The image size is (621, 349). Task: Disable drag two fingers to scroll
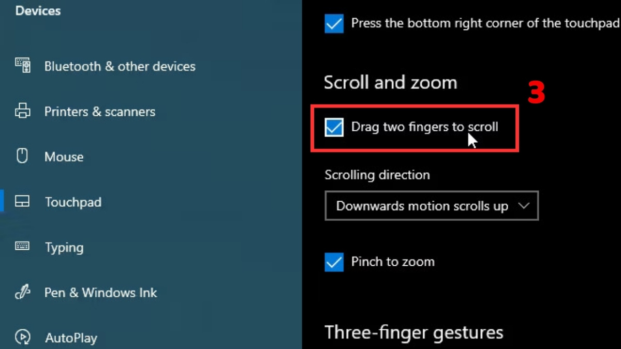[334, 127]
